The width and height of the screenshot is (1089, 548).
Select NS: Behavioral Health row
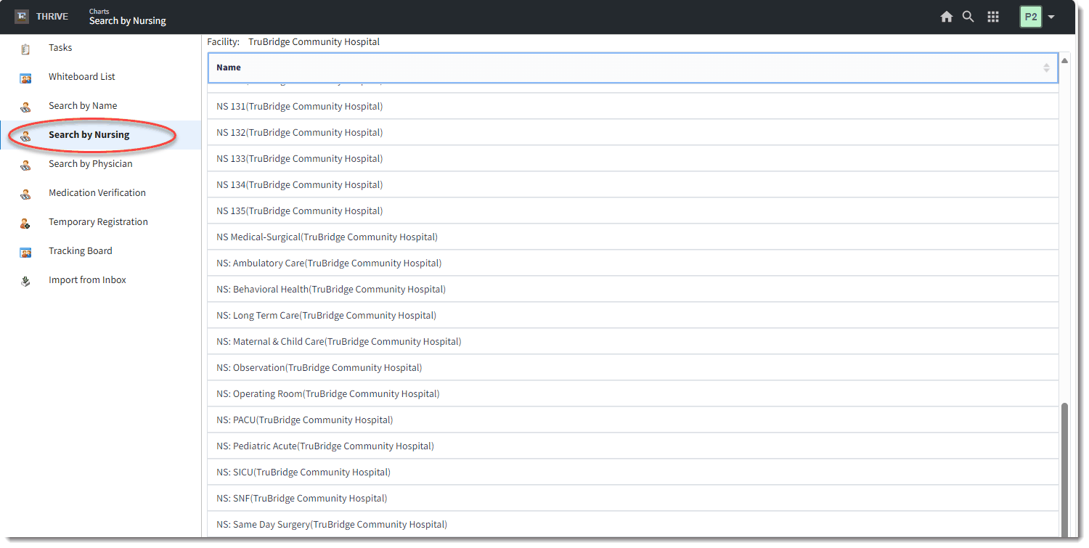click(633, 289)
